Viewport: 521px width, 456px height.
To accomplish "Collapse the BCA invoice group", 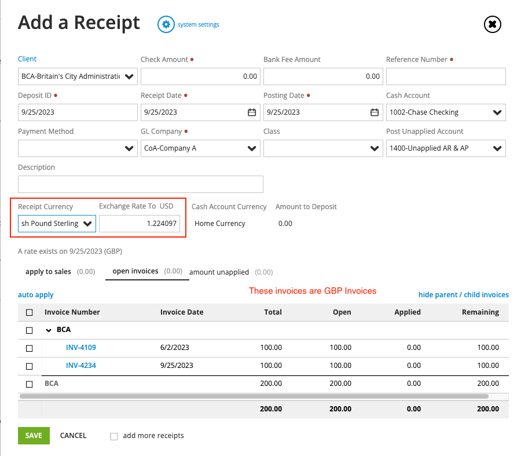I will 49,329.
